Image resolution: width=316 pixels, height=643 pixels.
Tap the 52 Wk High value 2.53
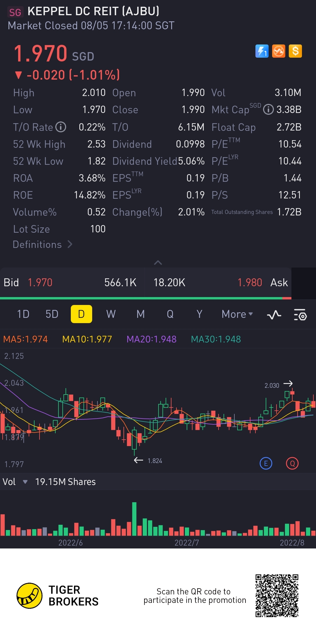tap(97, 144)
